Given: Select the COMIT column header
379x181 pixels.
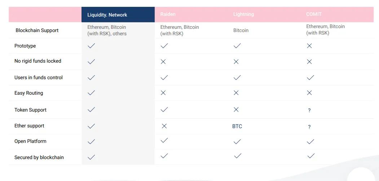Looking at the screenshot, I should click(x=314, y=14).
